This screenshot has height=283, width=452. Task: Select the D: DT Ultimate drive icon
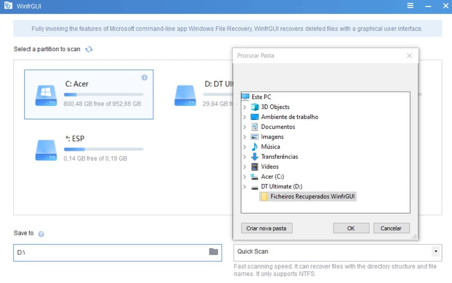(x=185, y=95)
